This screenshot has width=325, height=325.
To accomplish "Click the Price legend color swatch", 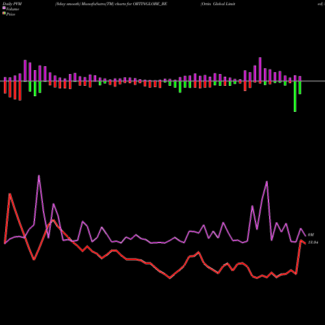I will [x=4, y=13].
